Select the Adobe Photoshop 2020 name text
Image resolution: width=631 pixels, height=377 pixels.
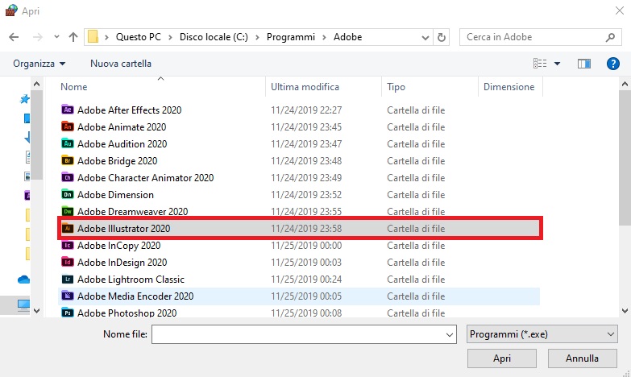(127, 313)
